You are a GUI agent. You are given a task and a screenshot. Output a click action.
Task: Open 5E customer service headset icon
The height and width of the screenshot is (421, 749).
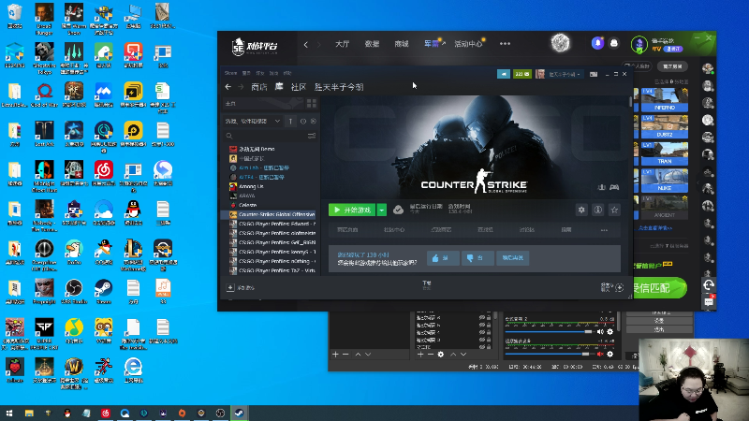click(709, 285)
